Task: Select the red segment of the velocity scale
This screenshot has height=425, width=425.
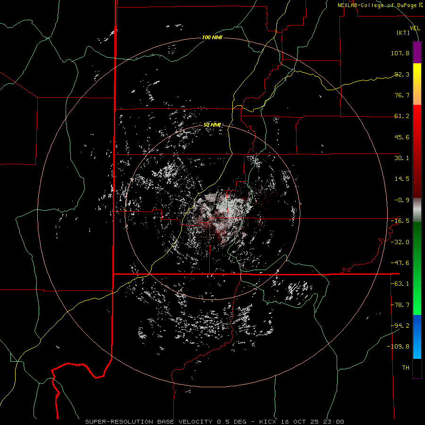Action: point(417,151)
